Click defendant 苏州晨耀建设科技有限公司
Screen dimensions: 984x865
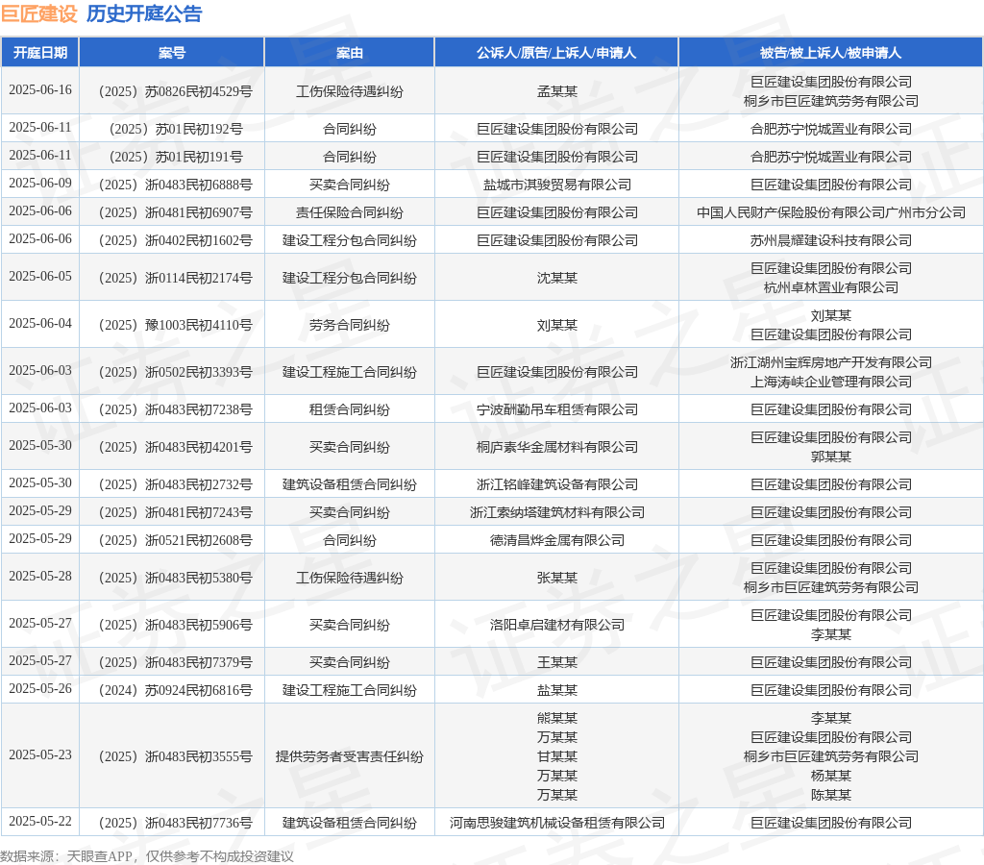click(x=831, y=240)
